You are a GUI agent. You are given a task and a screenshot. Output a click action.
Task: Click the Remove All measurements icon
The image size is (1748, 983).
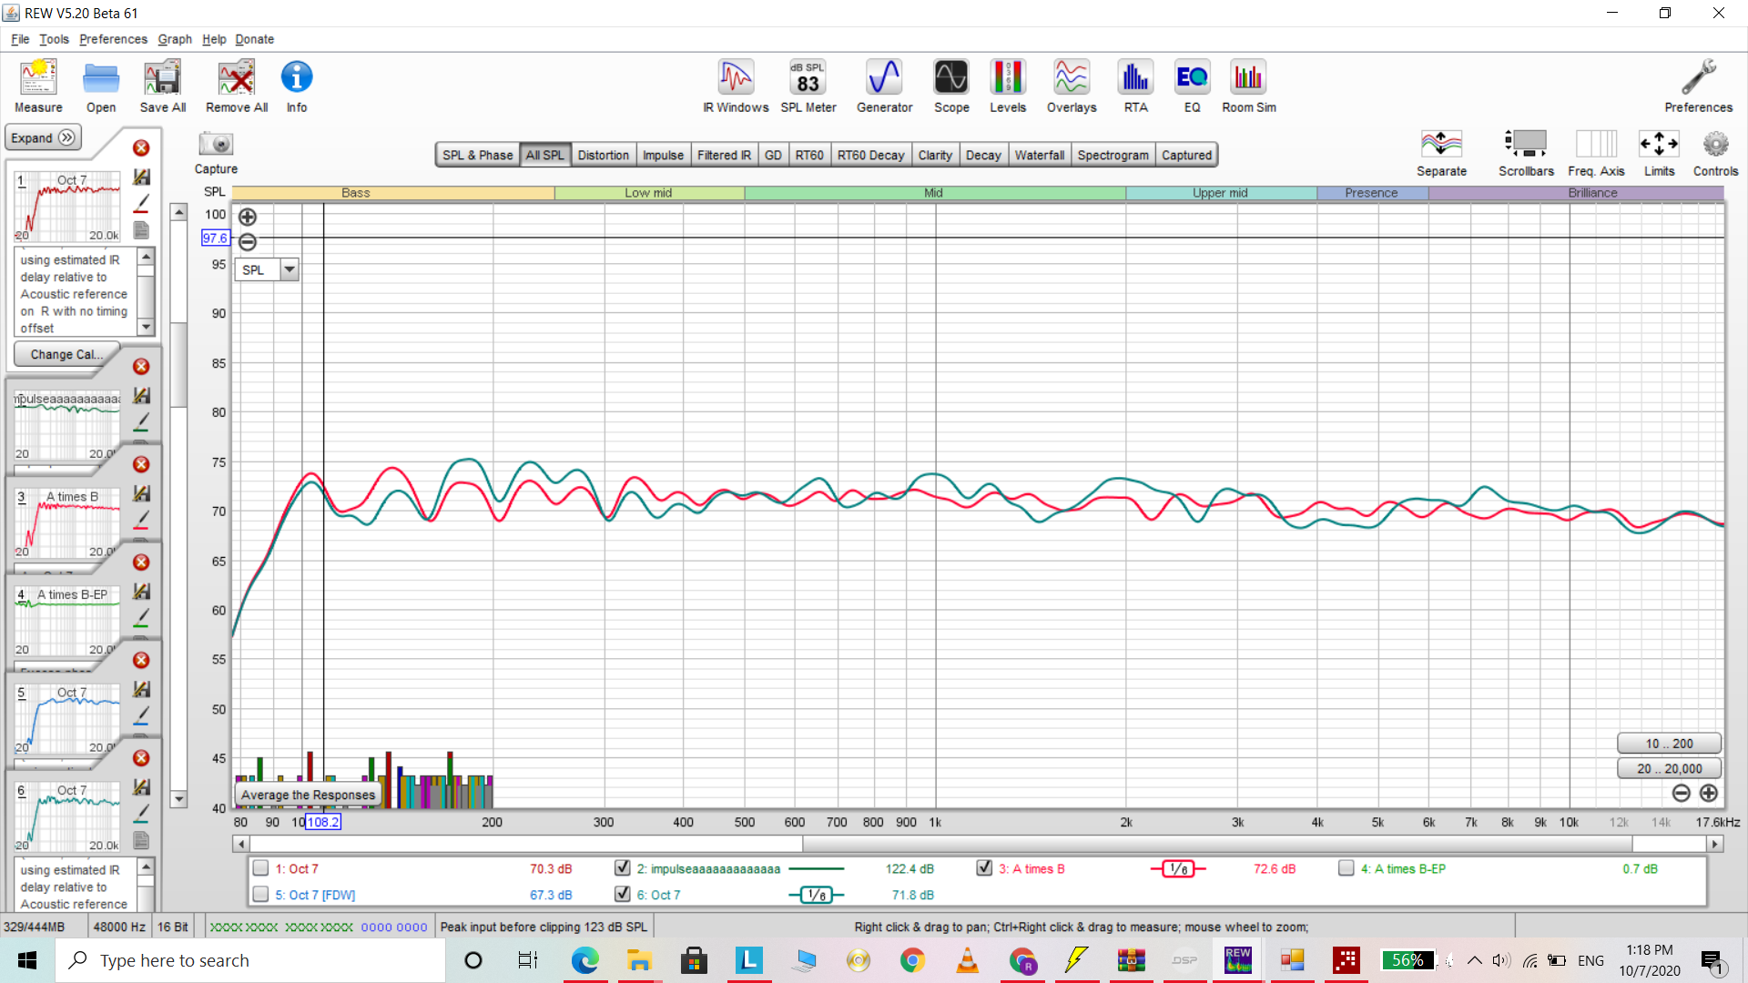[x=236, y=78]
